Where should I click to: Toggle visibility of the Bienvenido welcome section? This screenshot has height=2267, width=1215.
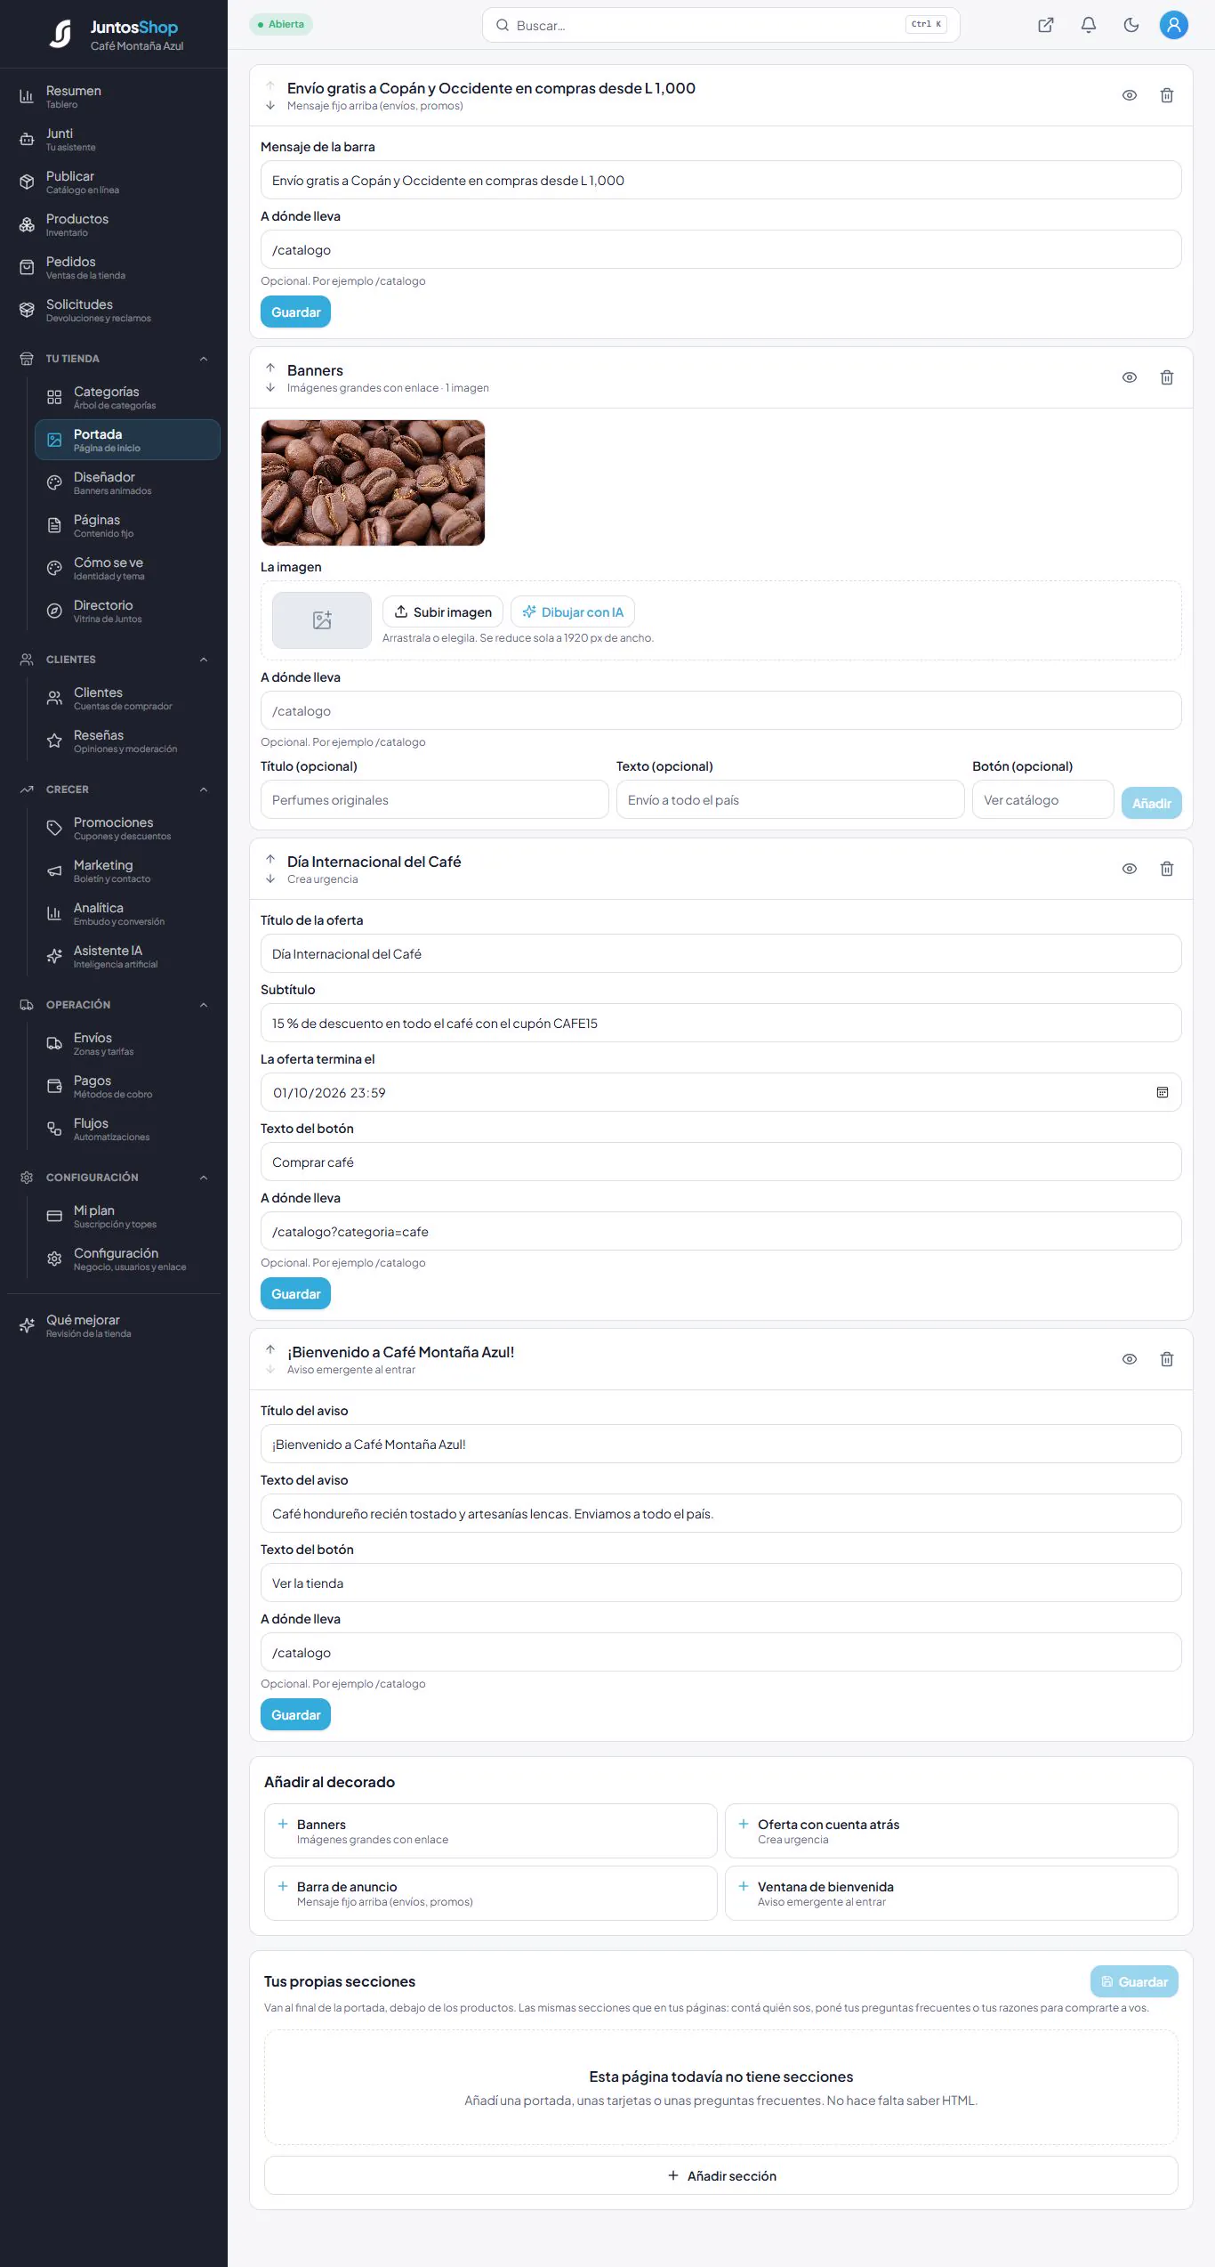click(x=1129, y=1359)
